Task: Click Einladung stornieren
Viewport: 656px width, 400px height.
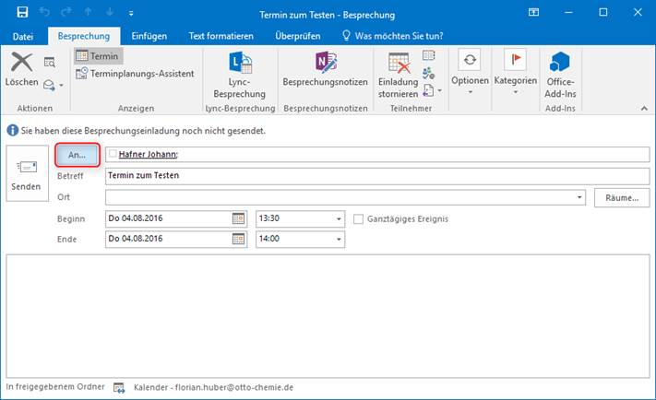Action: [399, 76]
